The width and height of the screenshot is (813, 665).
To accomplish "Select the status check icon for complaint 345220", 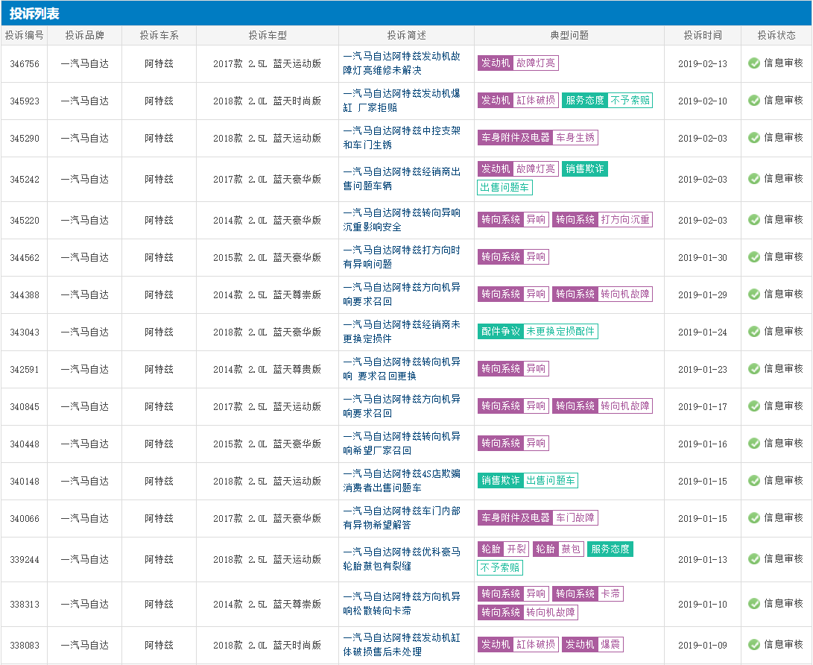I will (x=754, y=220).
